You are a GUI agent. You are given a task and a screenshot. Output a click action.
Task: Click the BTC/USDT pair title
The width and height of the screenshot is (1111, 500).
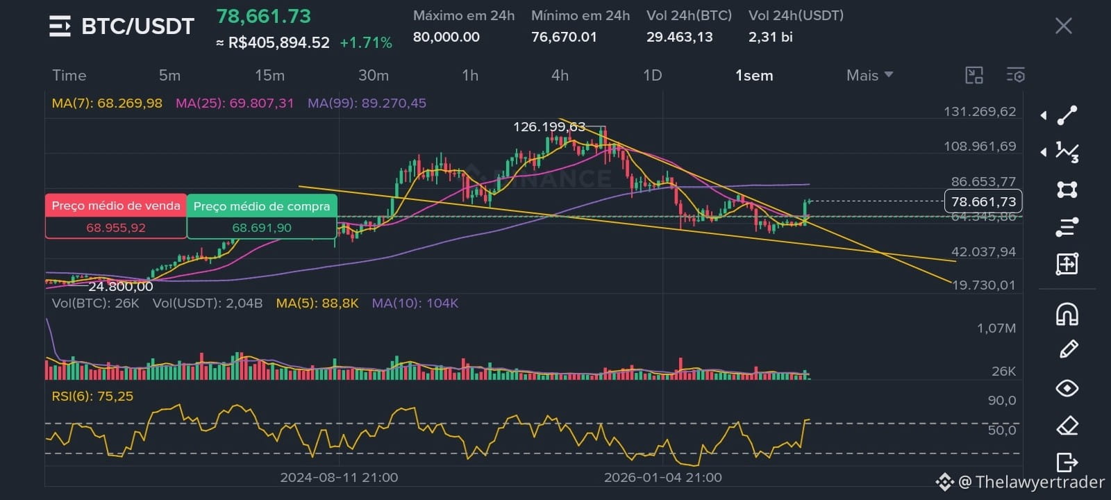pyautogui.click(x=137, y=26)
